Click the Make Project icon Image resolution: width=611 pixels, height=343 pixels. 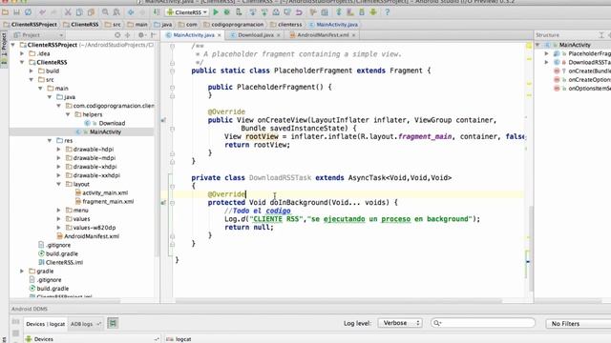[157, 12]
